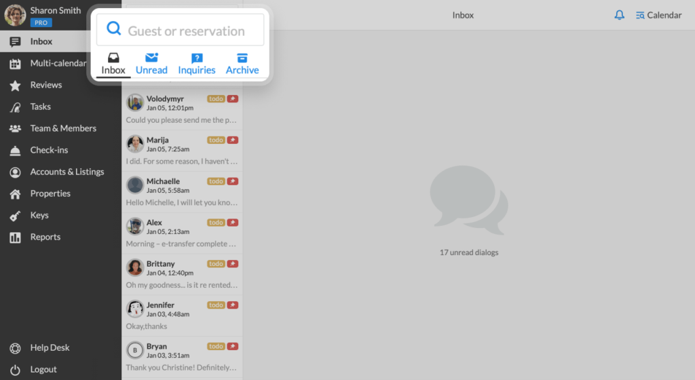Screen dimensions: 695x380
Task: Click the Logout button
Action: (x=43, y=369)
